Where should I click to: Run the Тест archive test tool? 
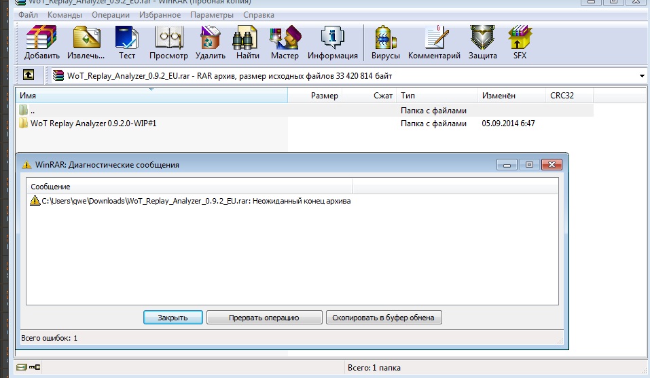point(127,42)
